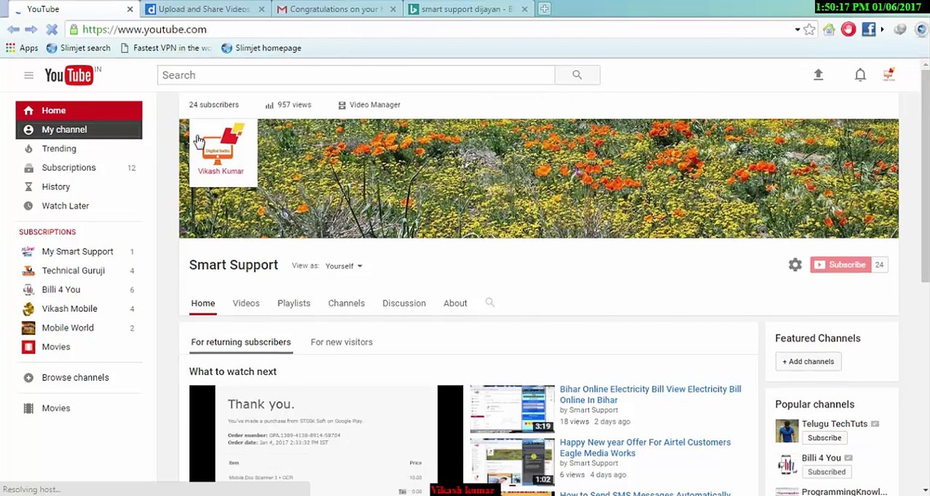Expand the hidden toolbar extensions arrow

(x=883, y=30)
